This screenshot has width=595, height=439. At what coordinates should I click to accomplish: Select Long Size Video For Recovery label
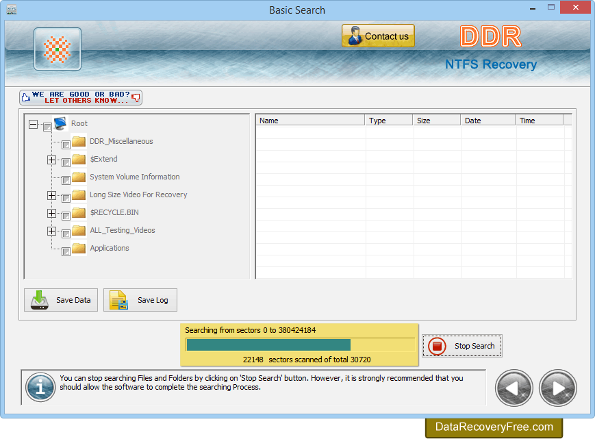tap(138, 195)
